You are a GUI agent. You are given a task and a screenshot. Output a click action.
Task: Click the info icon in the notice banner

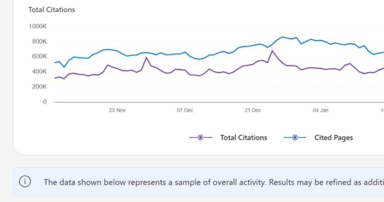25,182
